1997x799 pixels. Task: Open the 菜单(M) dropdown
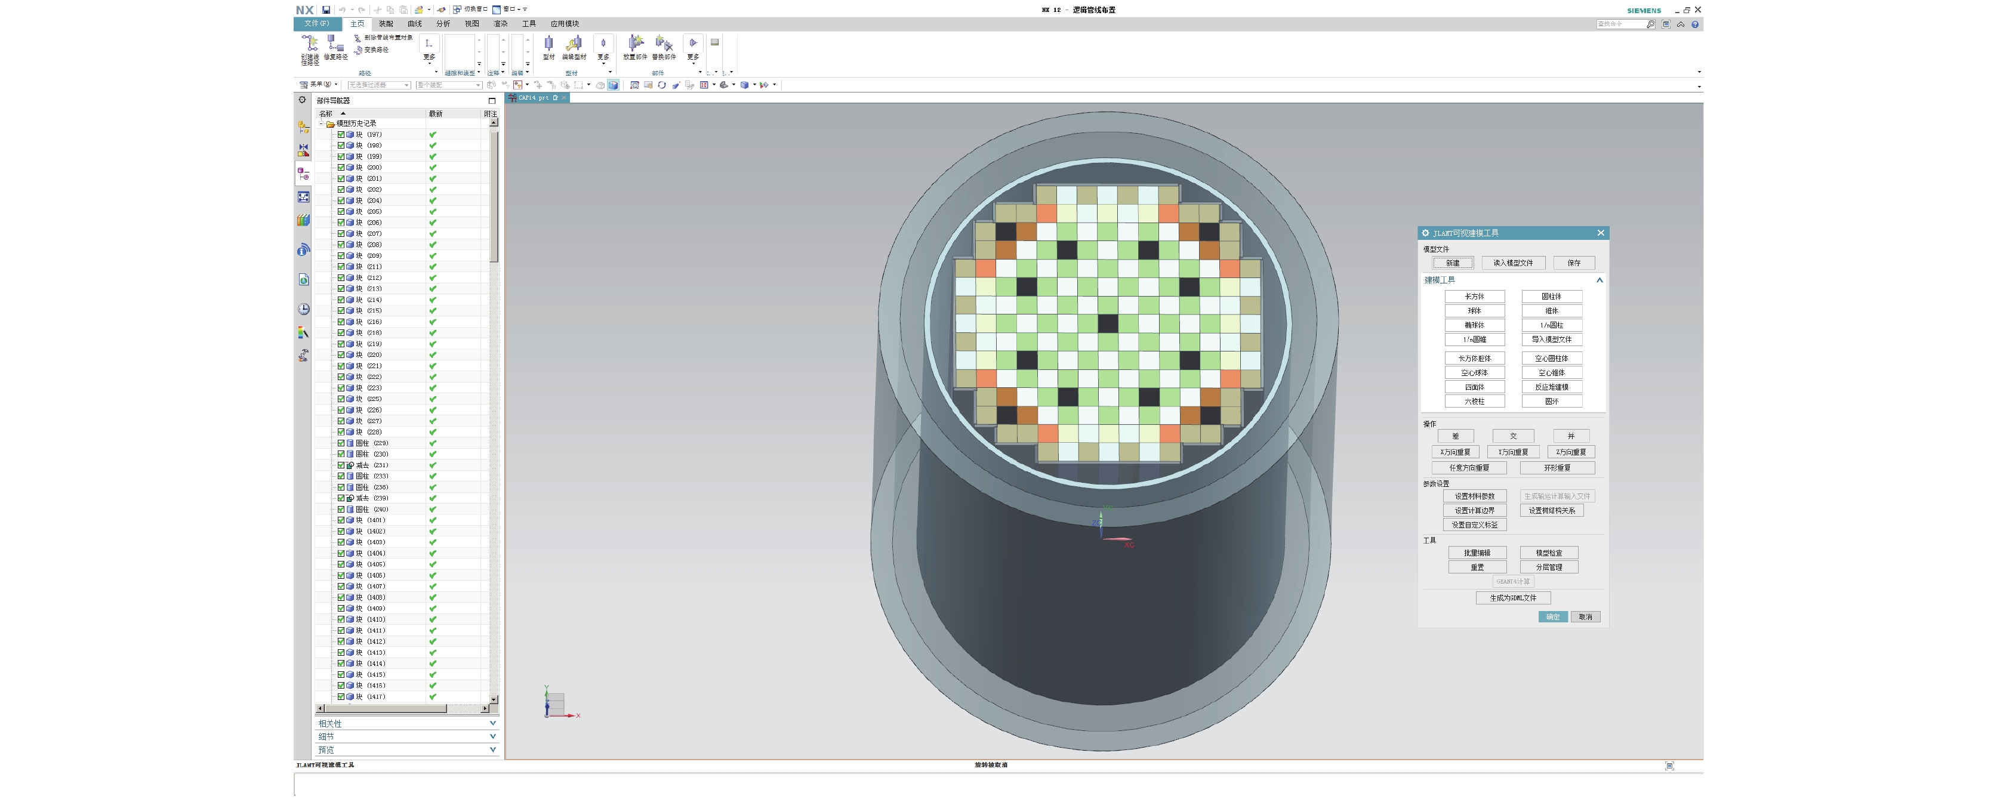click(x=319, y=85)
